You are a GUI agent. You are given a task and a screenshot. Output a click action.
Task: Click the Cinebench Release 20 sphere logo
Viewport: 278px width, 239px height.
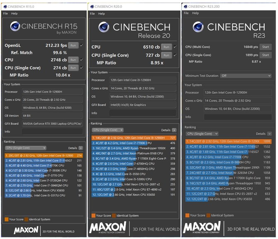point(104,27)
